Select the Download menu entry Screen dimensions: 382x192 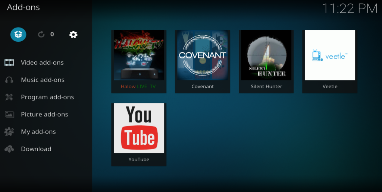[36, 149]
